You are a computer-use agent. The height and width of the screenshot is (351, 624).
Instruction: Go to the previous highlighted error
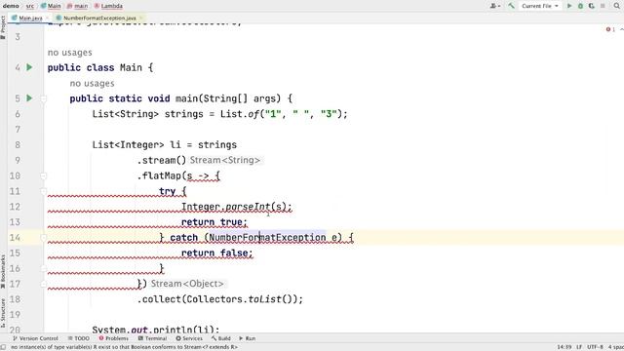pyautogui.click(x=621, y=29)
